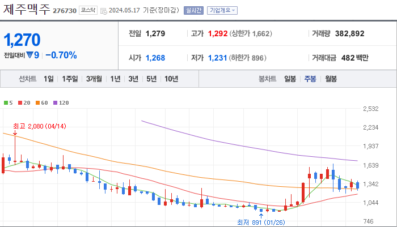This screenshot has width=397, height=227.
Task: Click the 선차트 label
Action: tap(28, 79)
